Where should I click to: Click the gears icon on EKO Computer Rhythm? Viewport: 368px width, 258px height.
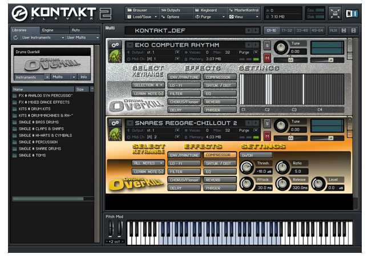point(115,45)
